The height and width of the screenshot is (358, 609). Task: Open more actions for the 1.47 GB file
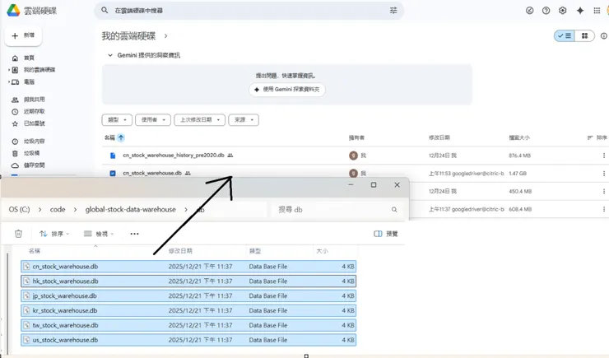pos(603,173)
